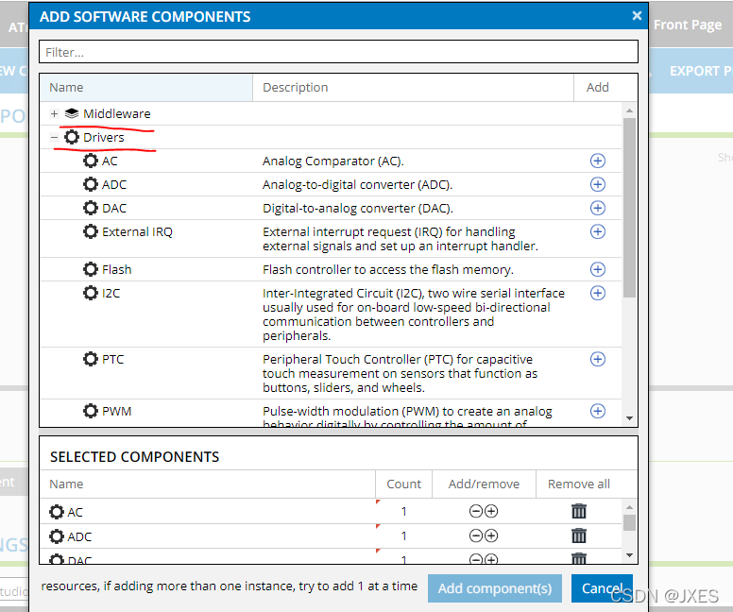Click 'Analog Comparator (AC).' description text
Image resolution: width=733 pixels, height=612 pixels.
[x=332, y=161]
